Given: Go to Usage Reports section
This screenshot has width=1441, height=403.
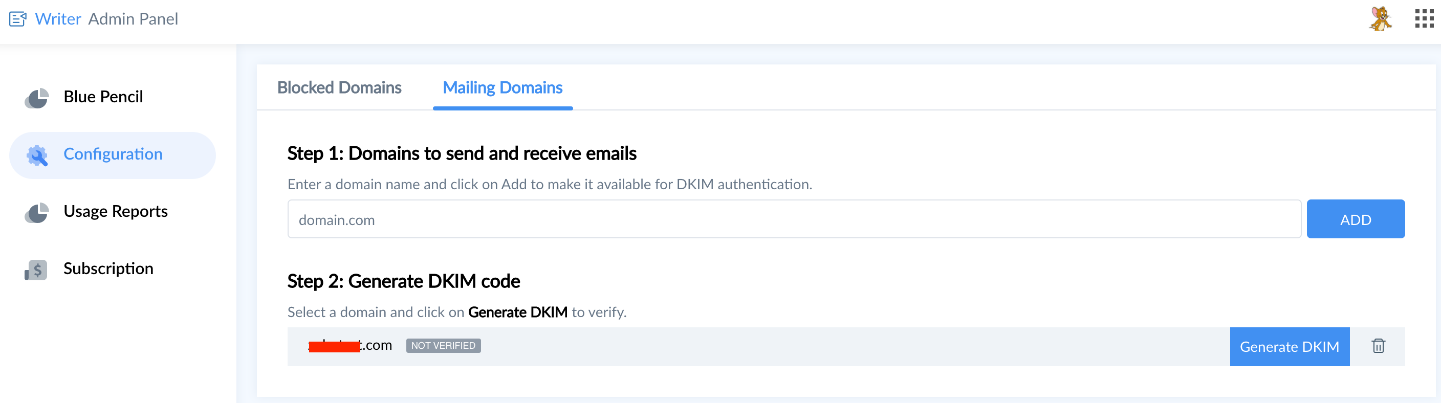Looking at the screenshot, I should pos(115,211).
